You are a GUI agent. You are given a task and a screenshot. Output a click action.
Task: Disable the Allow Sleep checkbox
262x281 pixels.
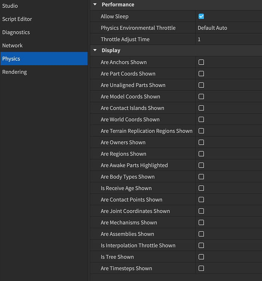201,16
